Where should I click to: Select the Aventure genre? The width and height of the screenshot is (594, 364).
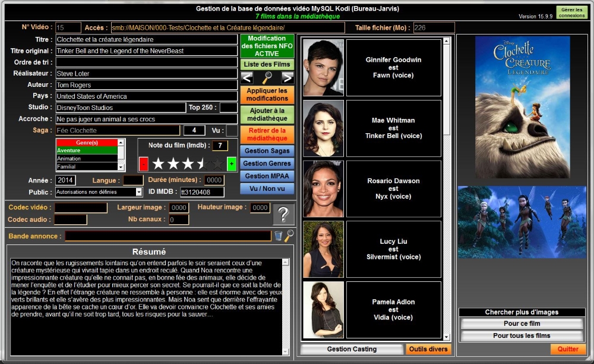coord(87,150)
